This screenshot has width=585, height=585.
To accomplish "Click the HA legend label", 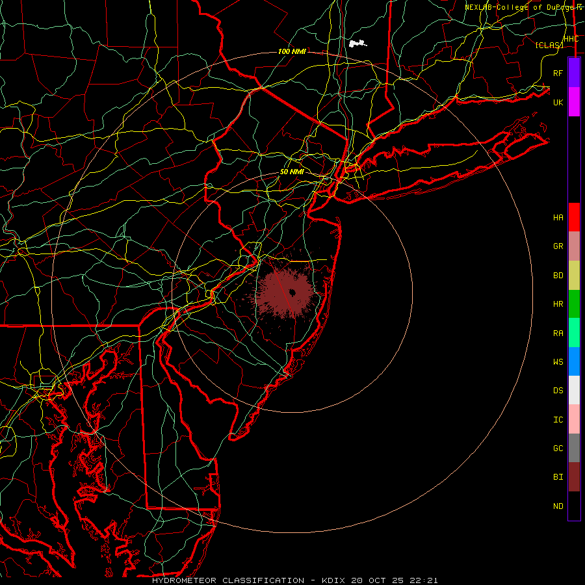I will coord(558,218).
